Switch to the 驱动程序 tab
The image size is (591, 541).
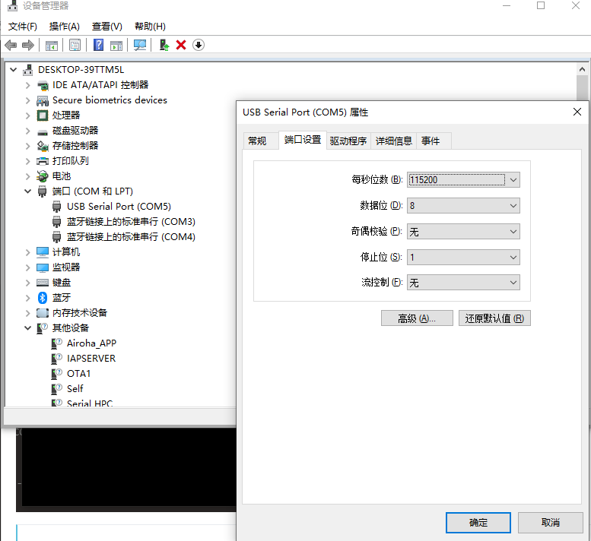click(x=348, y=141)
